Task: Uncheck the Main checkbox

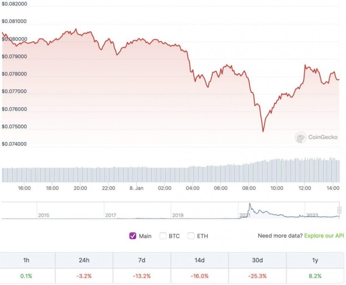Action: click(133, 236)
